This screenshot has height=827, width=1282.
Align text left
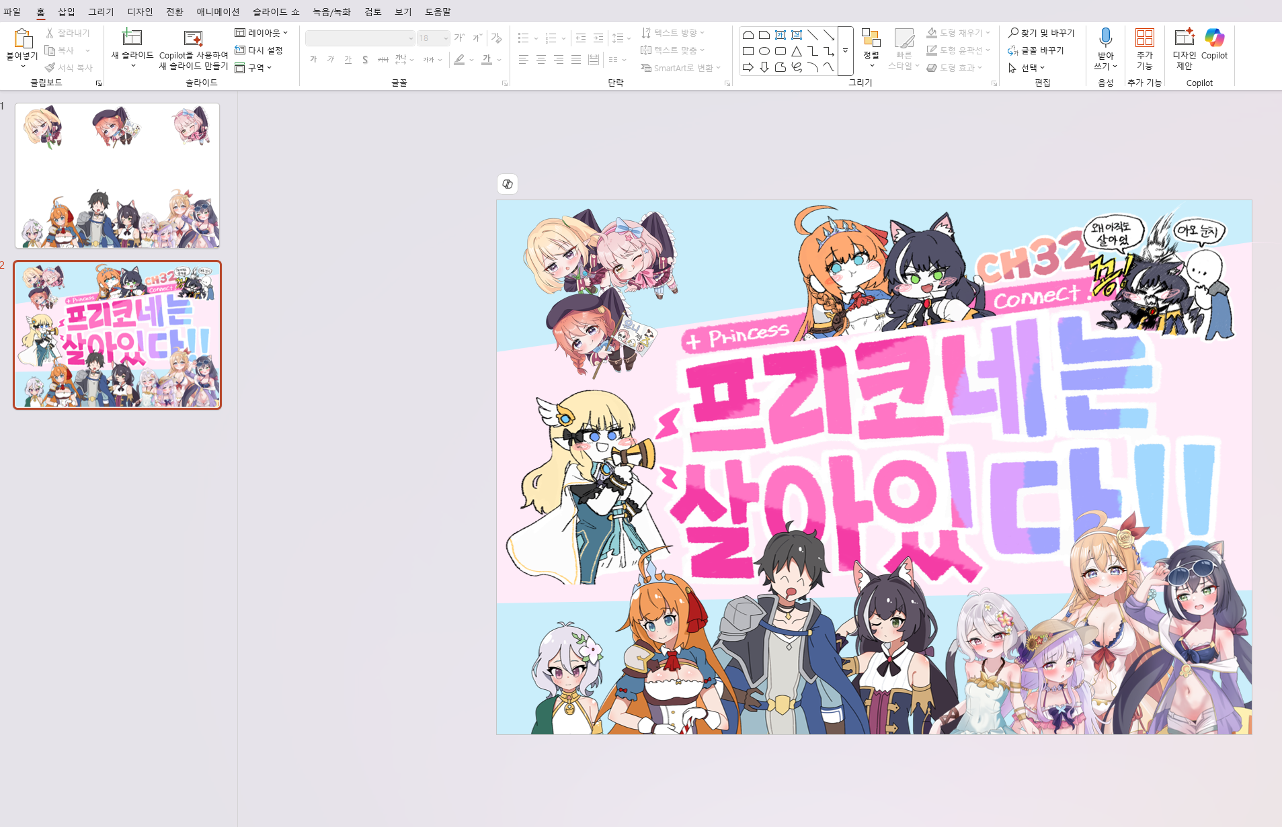[x=524, y=60]
